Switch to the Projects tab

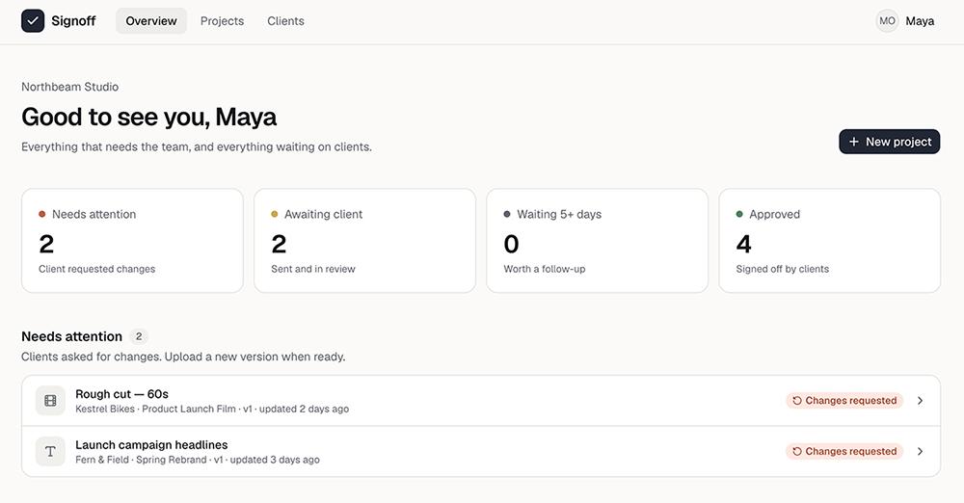[222, 21]
